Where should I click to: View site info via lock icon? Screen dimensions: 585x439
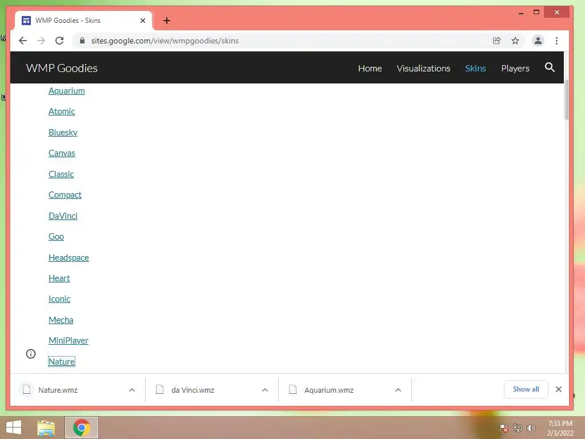pos(82,41)
